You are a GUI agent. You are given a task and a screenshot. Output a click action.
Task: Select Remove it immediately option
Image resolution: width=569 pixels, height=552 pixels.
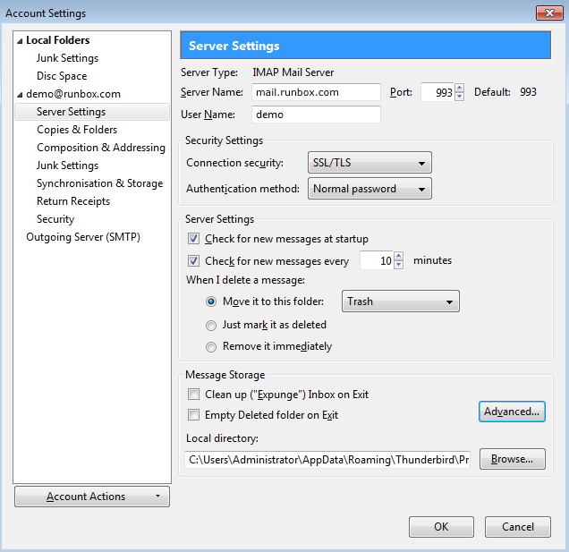[212, 346]
